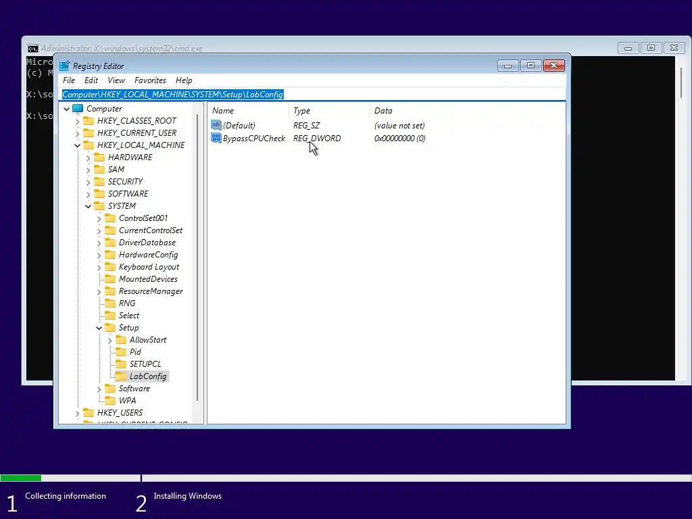Select the LabConfig key label
The height and width of the screenshot is (519, 692).
(148, 376)
